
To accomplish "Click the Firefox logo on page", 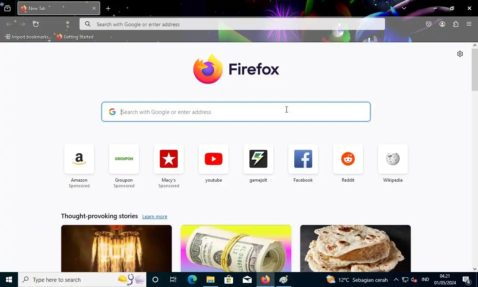I will pos(236,69).
